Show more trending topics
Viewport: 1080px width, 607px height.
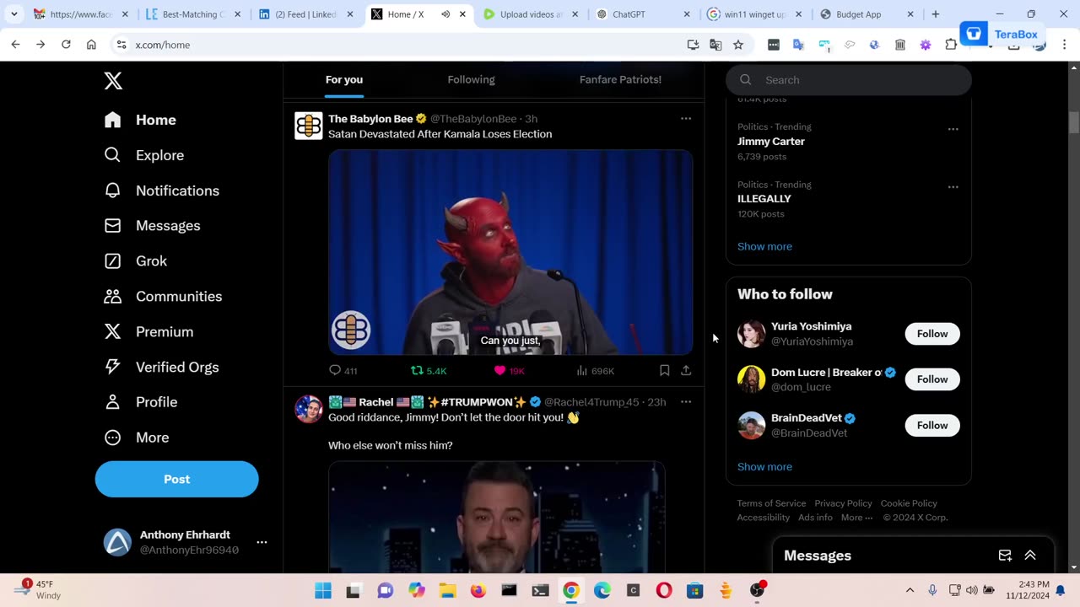click(764, 247)
